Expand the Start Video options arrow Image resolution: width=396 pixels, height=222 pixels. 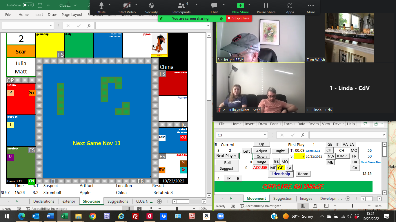pos(136,4)
